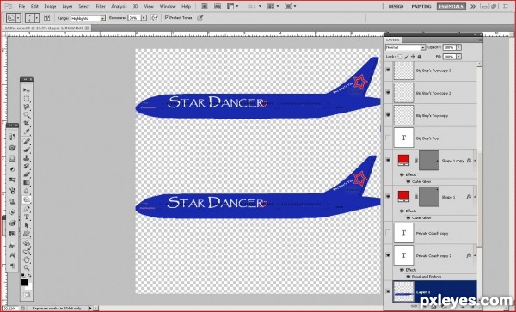Open the Character panel icon
Viewport: 516px width, 312px height.
(13, 255)
